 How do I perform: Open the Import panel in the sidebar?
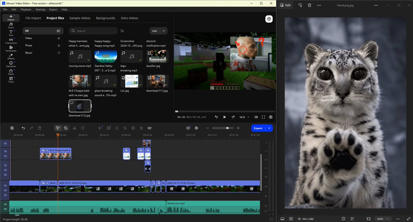[x=11, y=18]
